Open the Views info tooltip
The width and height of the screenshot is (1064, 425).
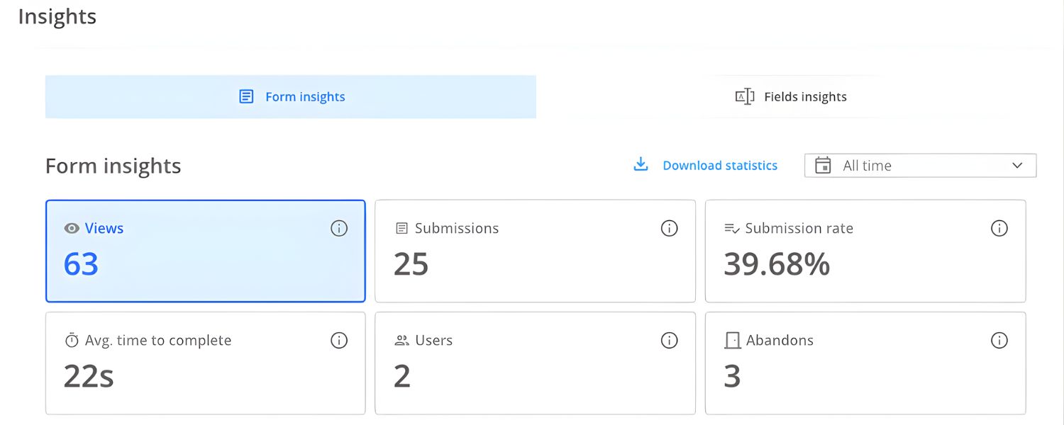pyautogui.click(x=339, y=228)
